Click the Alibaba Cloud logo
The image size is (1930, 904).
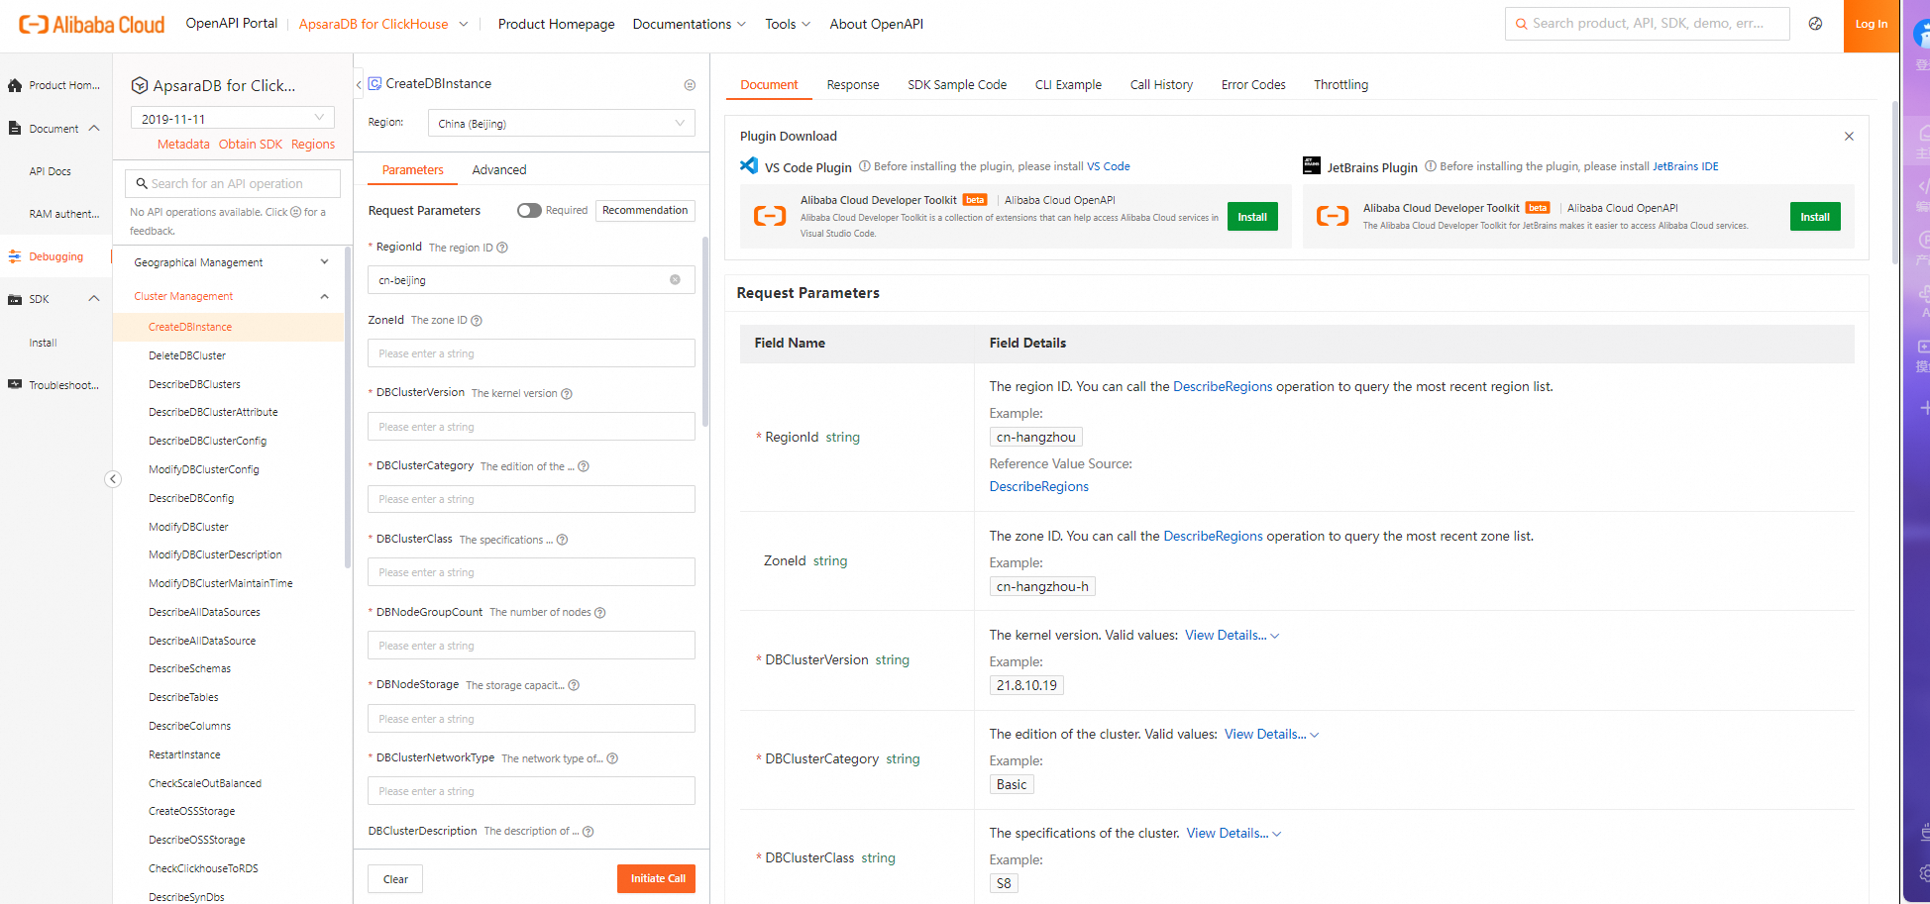[x=91, y=25]
